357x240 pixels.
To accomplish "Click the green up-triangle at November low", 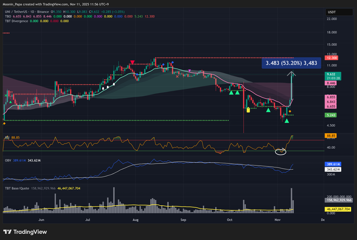I will pos(287,121).
